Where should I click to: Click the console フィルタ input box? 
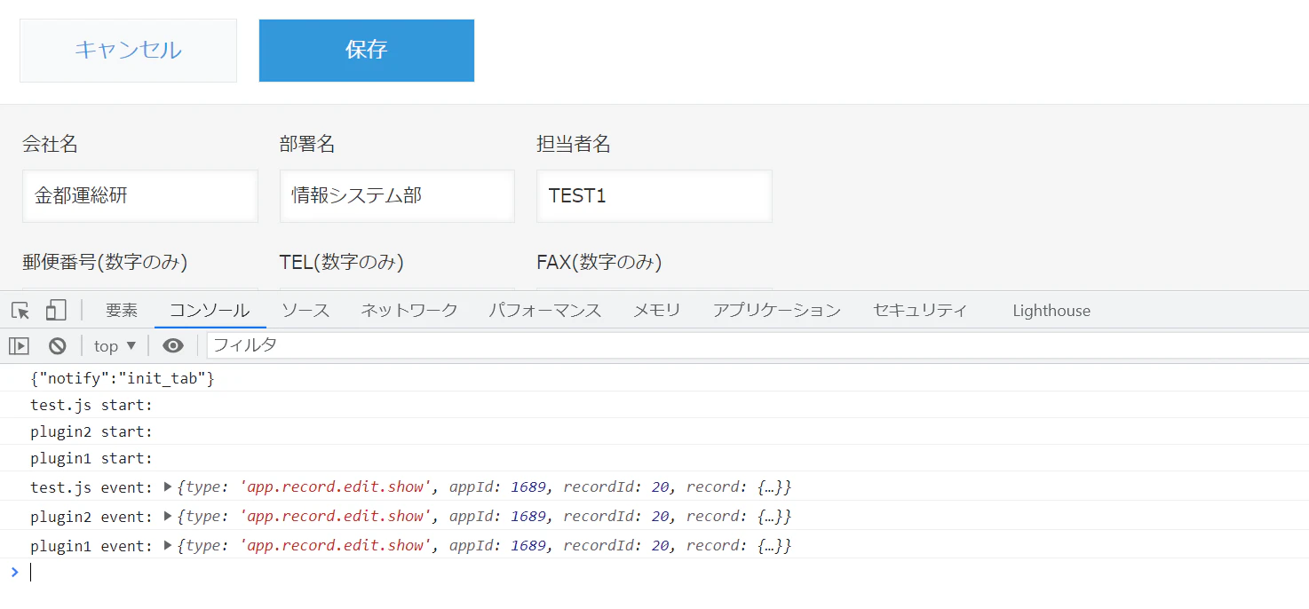coord(758,345)
